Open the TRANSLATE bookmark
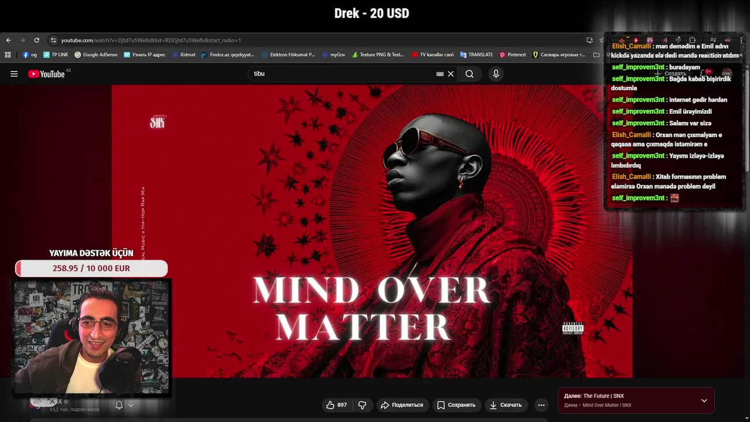 (476, 55)
